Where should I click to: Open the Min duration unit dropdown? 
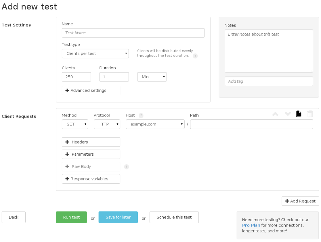152,77
